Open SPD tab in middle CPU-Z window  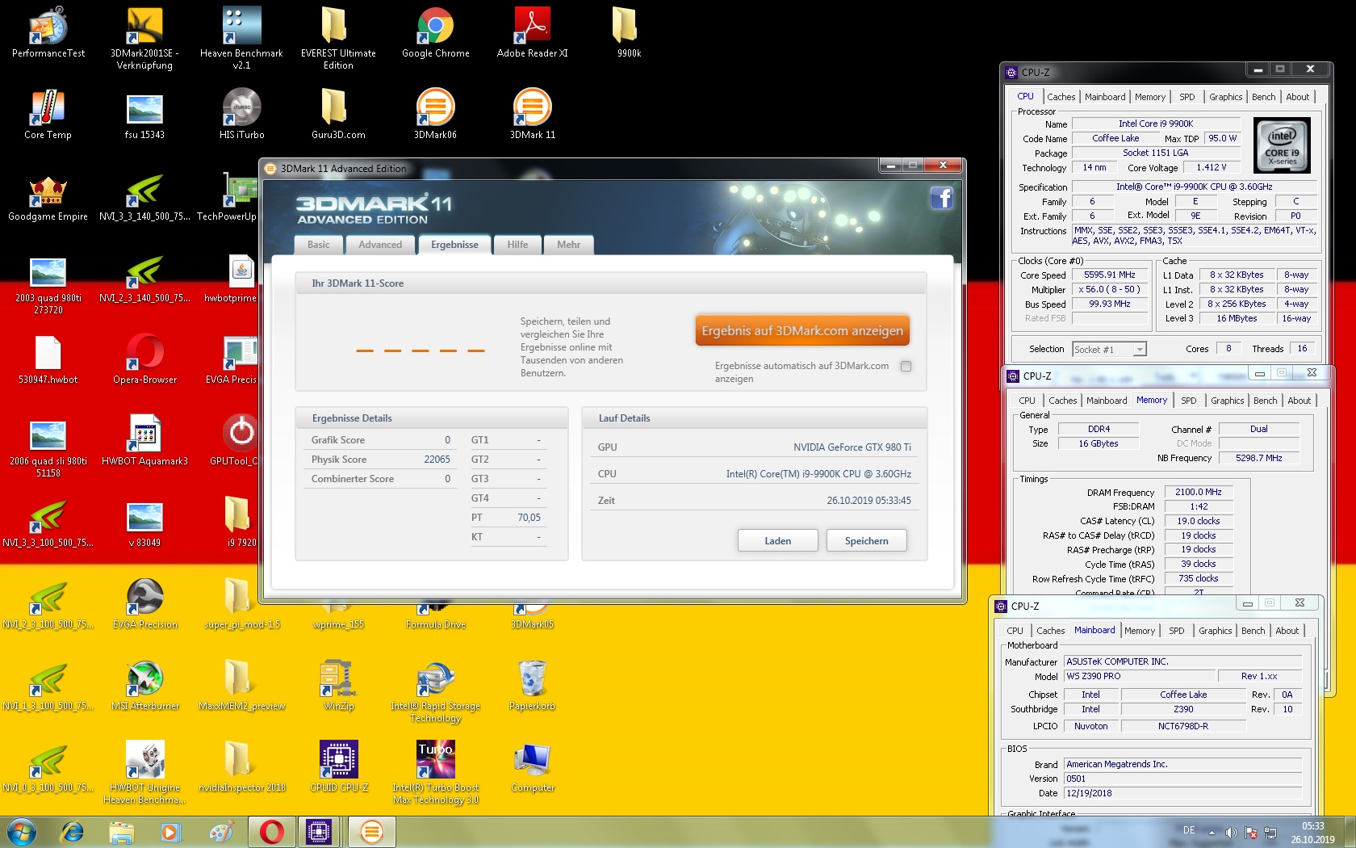(1188, 401)
